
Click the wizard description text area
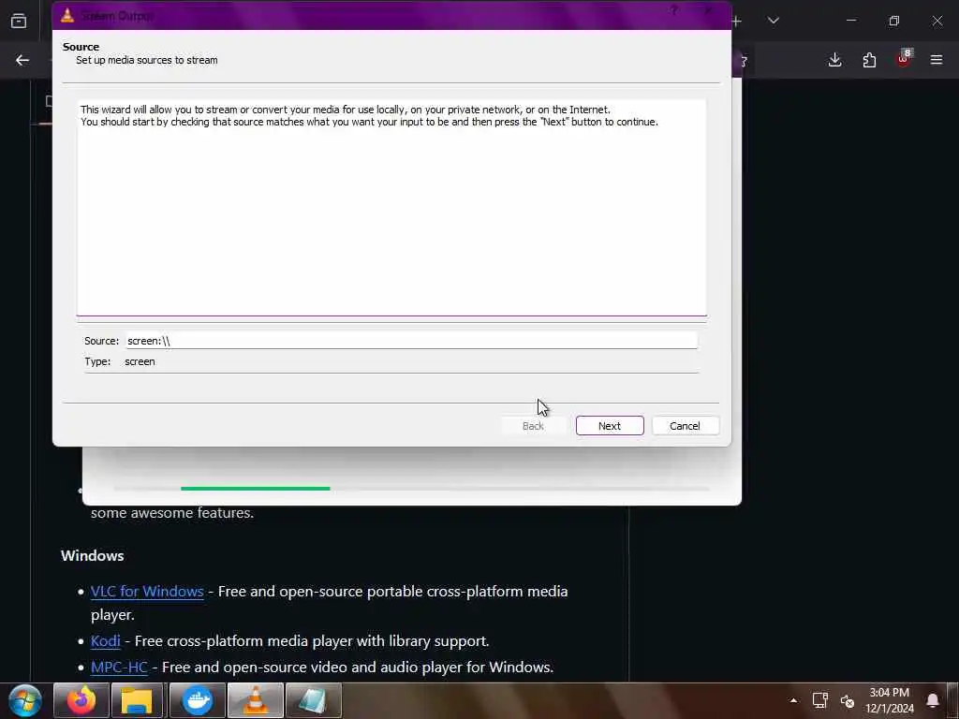pos(391,208)
